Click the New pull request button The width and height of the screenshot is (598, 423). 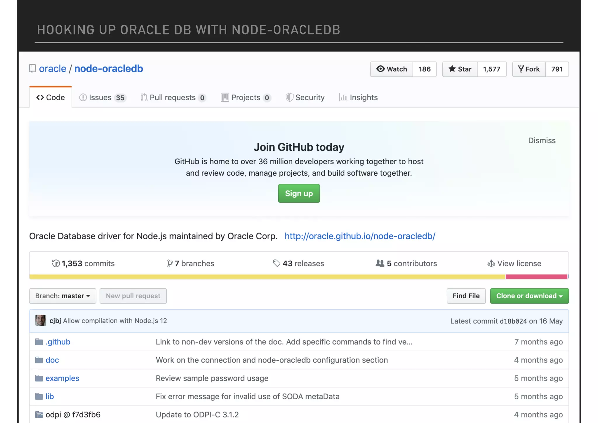133,296
